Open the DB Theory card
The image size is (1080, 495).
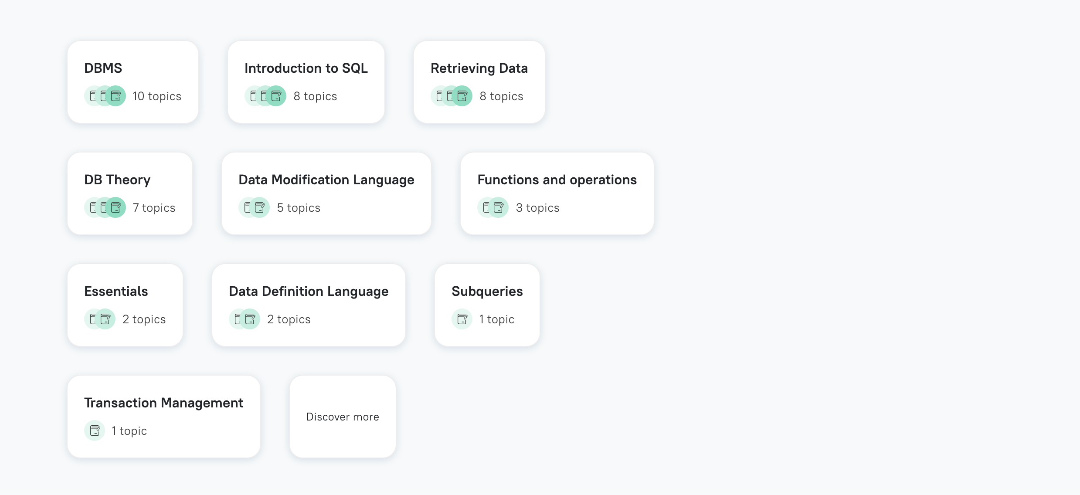coord(130,193)
